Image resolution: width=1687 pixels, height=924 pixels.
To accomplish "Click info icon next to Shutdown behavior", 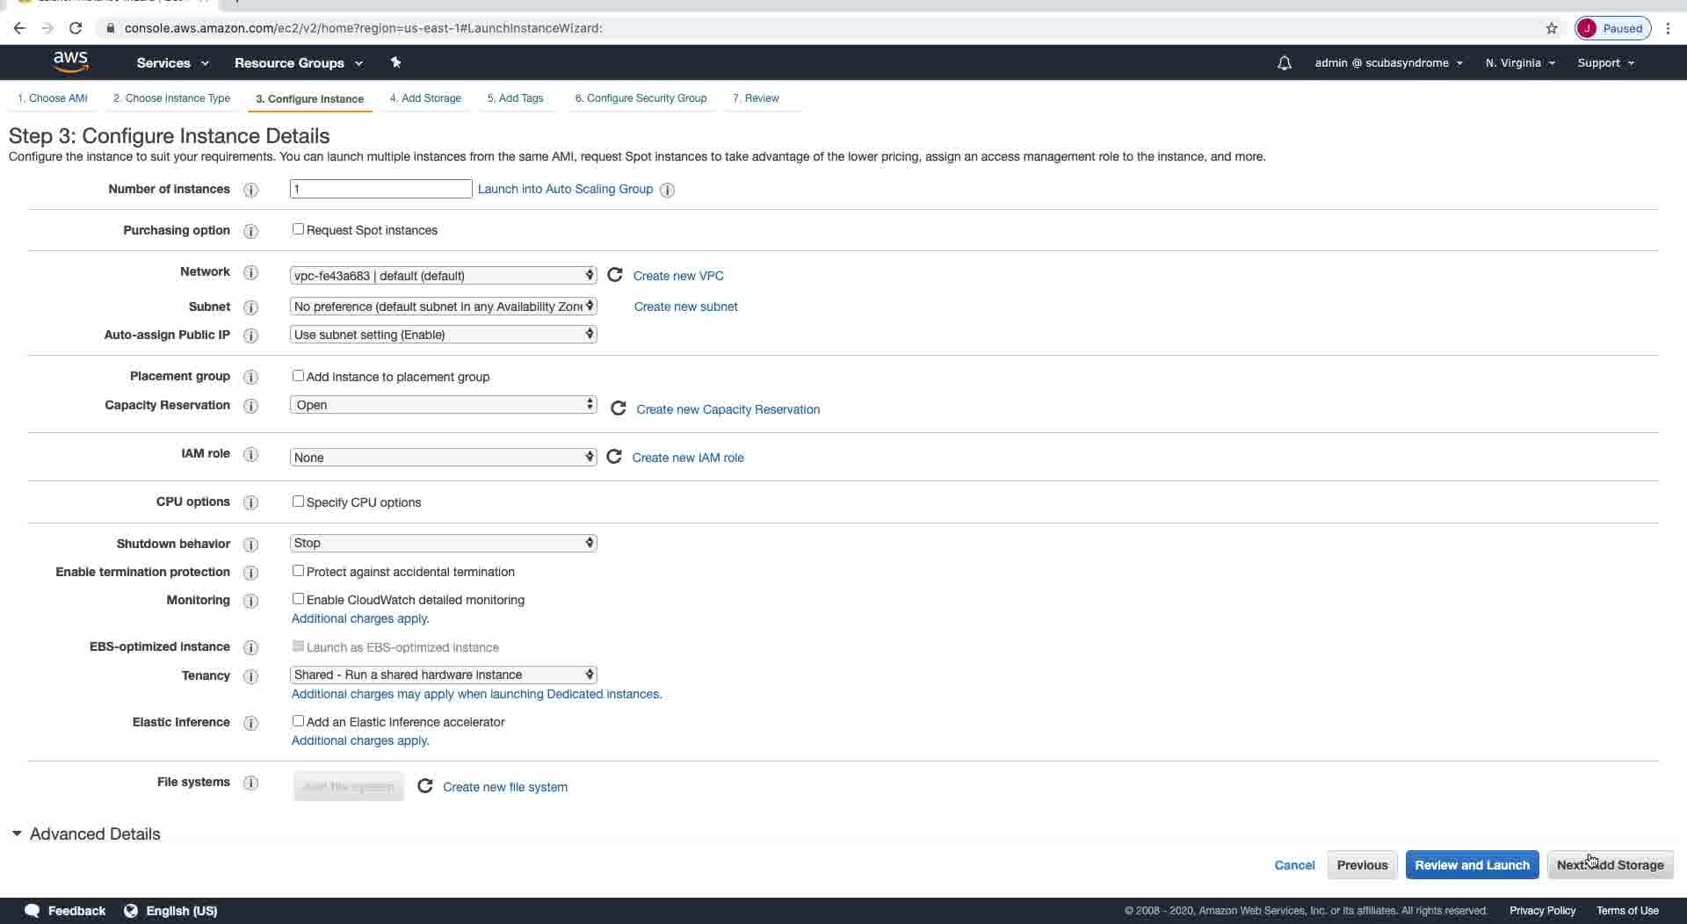I will click(x=250, y=544).
